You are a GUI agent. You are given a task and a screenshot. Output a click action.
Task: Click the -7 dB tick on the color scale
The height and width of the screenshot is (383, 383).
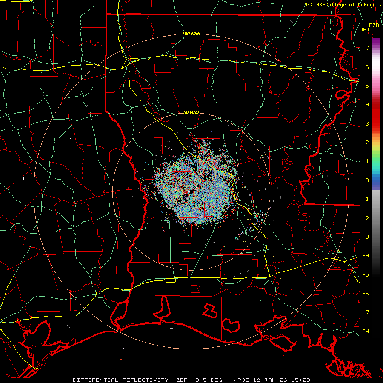[x=366, y=312]
